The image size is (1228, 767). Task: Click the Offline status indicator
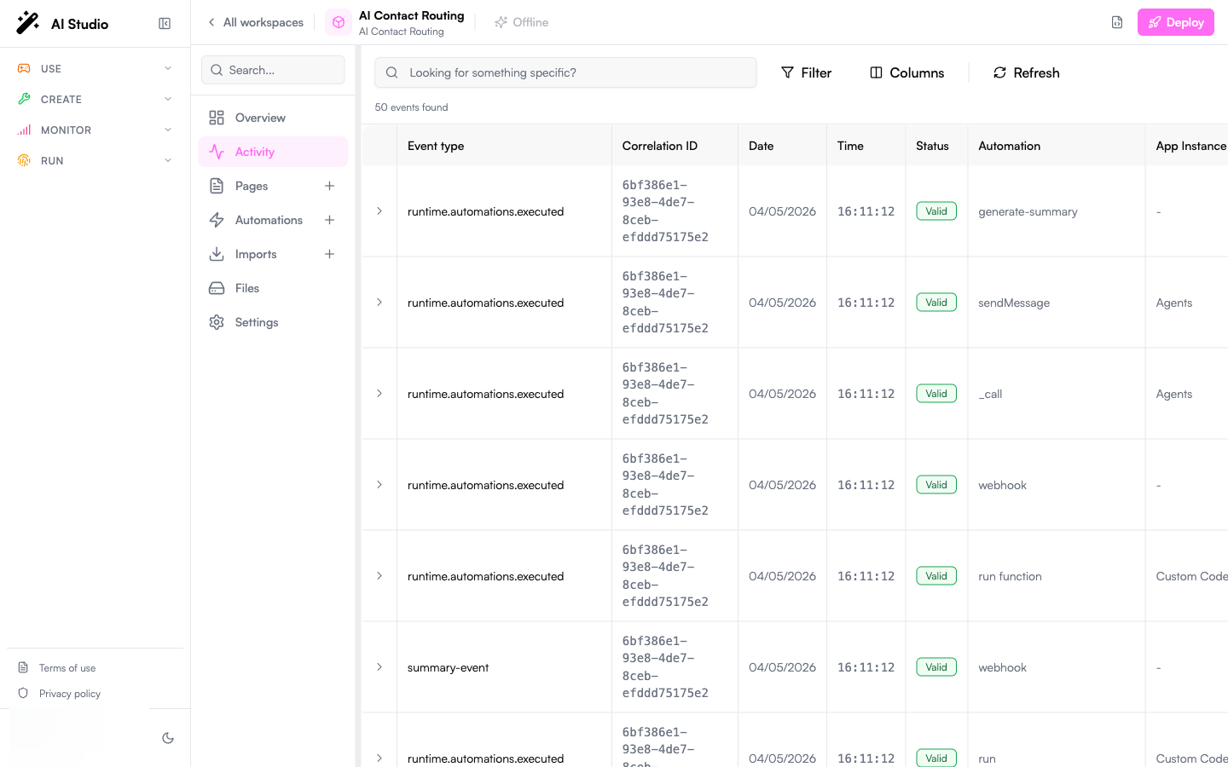click(x=521, y=22)
